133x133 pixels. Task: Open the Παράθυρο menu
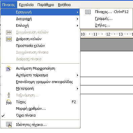46,5
